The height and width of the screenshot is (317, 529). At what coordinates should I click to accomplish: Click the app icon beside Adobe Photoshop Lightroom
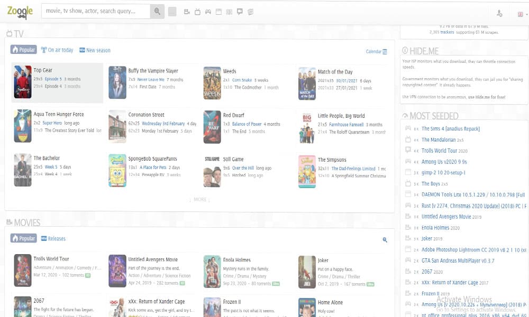408,249
